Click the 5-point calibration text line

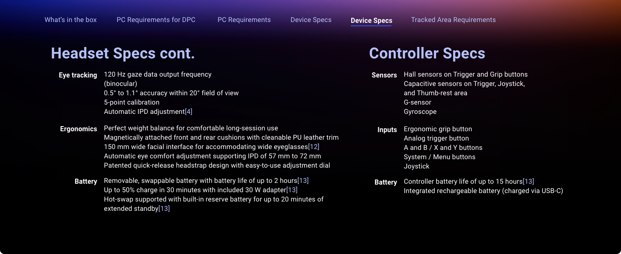click(131, 102)
